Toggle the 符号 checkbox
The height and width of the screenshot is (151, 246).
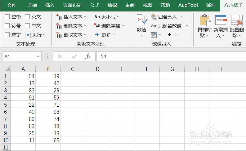(7, 25)
